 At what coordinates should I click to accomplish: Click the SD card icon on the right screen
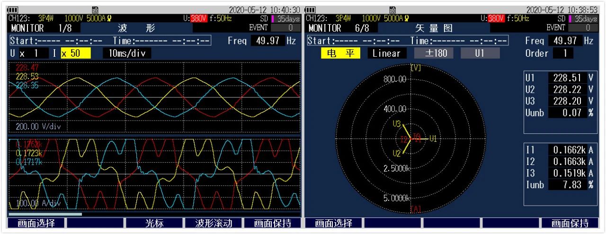click(x=392, y=9)
